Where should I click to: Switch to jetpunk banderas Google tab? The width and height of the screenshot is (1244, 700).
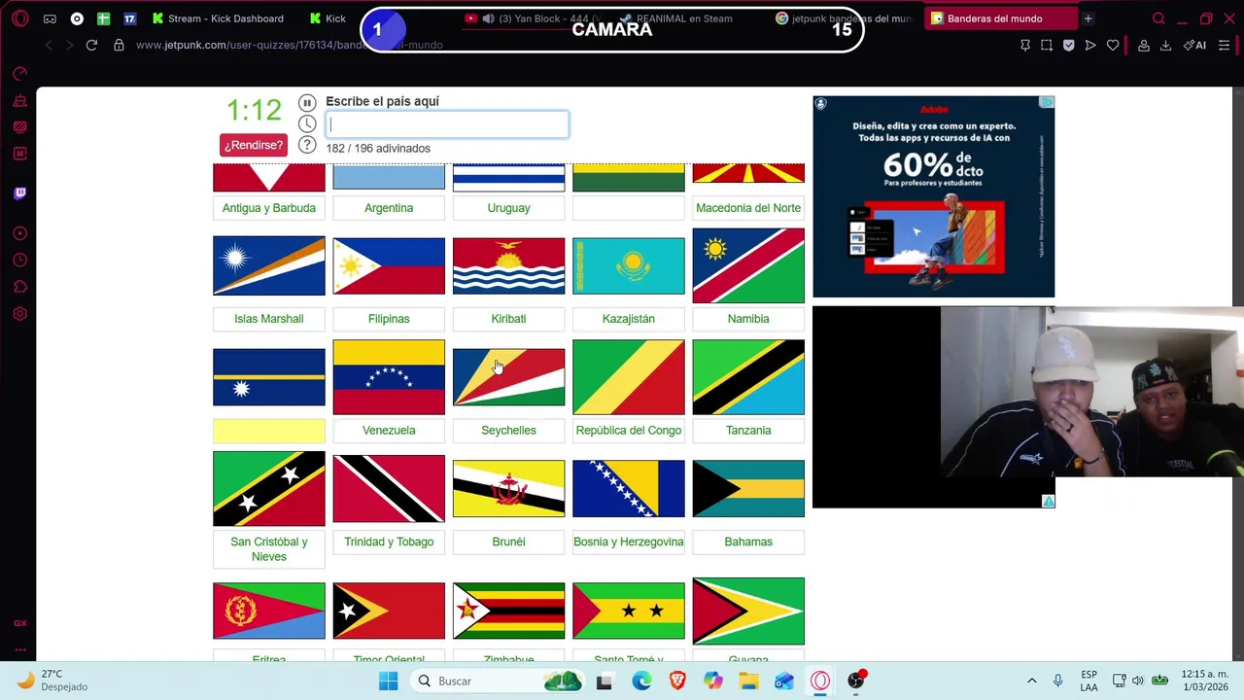[x=844, y=18]
